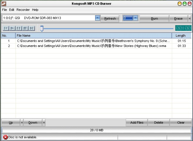Click the drive name text 1:0:0,F: QSI DVD-ROM

32,18
